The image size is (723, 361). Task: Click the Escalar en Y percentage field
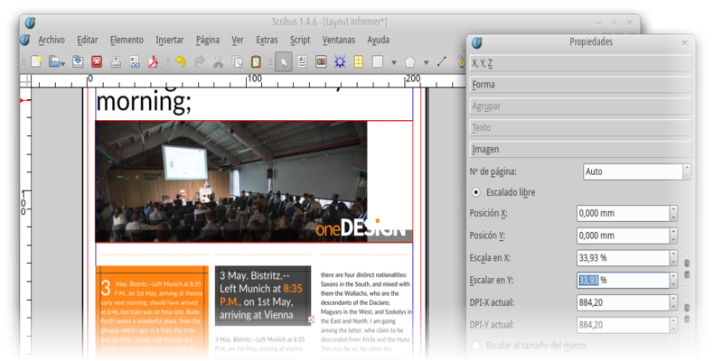click(623, 280)
